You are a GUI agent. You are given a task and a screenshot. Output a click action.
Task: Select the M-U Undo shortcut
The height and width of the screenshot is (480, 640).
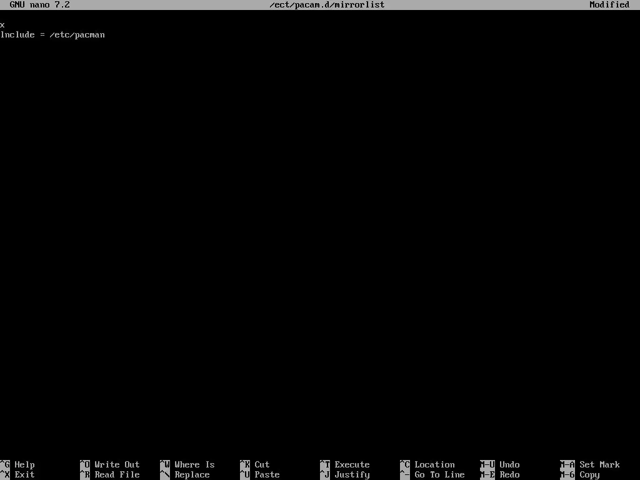pos(500,464)
